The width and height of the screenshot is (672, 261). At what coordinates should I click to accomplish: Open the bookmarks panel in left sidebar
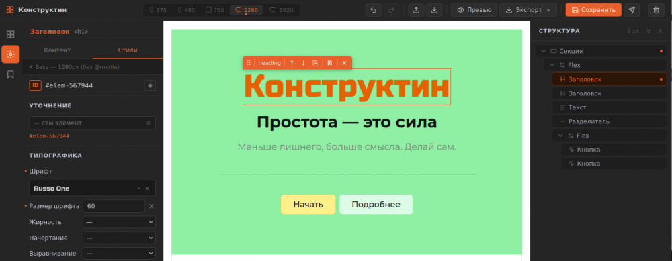pyautogui.click(x=11, y=74)
